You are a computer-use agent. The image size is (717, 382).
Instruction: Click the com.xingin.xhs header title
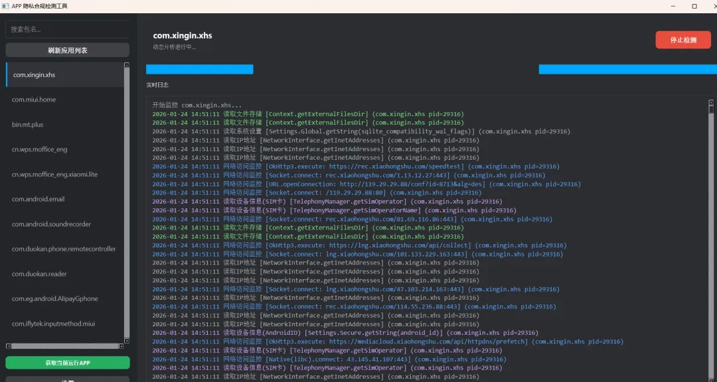183,36
